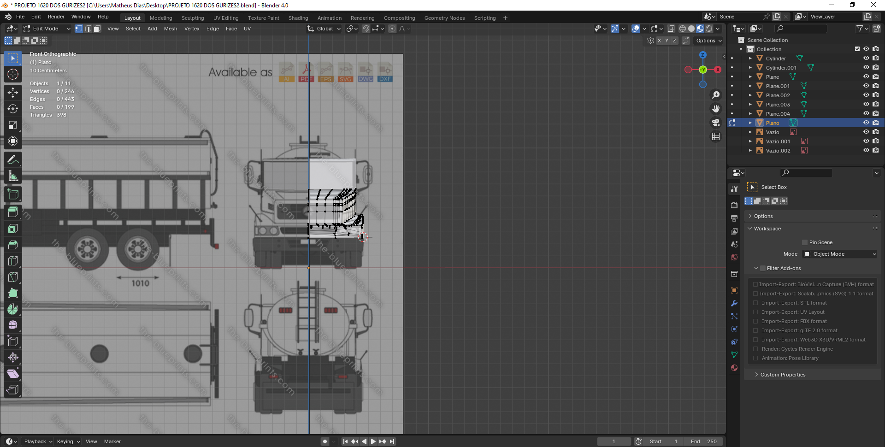Hide Plane.002 with its eye icon
The image size is (885, 447).
click(x=866, y=95)
